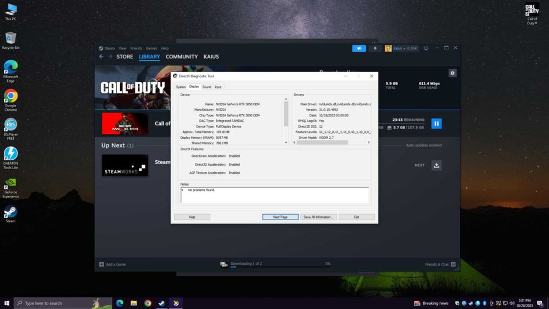The image size is (549, 309).
Task: Open the Action Center notifications icon
Action: coord(540,303)
